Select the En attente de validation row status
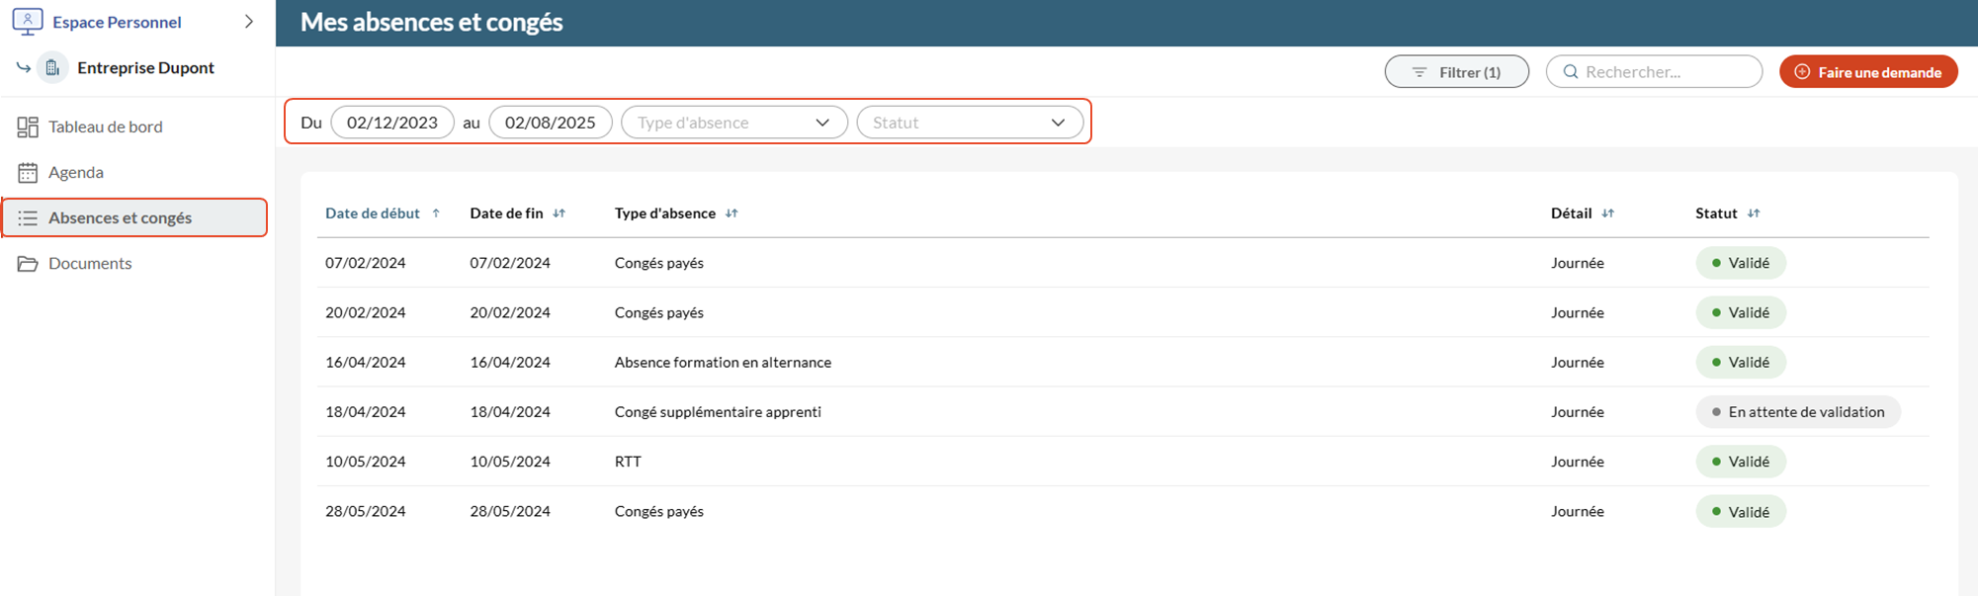 (x=1797, y=412)
